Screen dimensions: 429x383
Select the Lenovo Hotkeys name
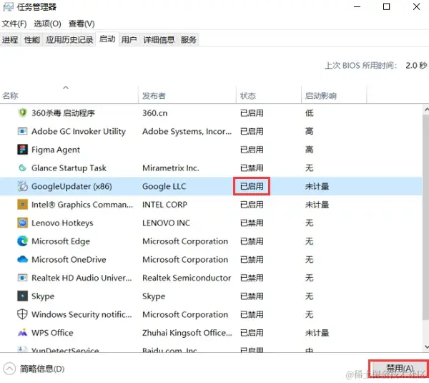(x=62, y=223)
